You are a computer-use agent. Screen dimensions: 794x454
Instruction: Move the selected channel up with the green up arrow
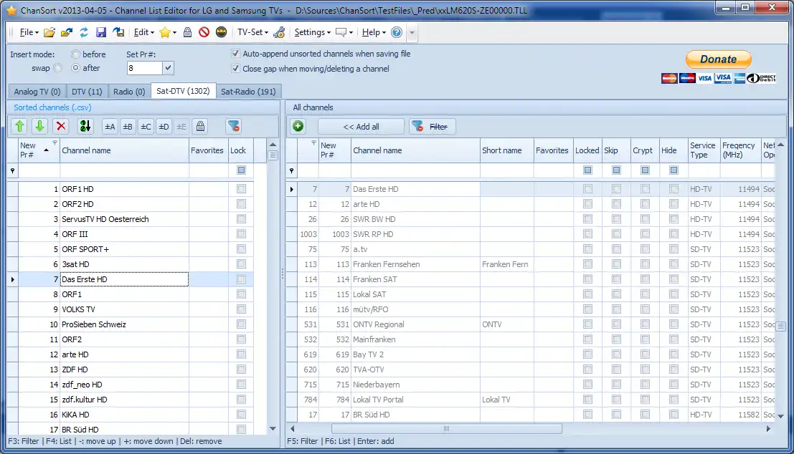[x=20, y=127]
